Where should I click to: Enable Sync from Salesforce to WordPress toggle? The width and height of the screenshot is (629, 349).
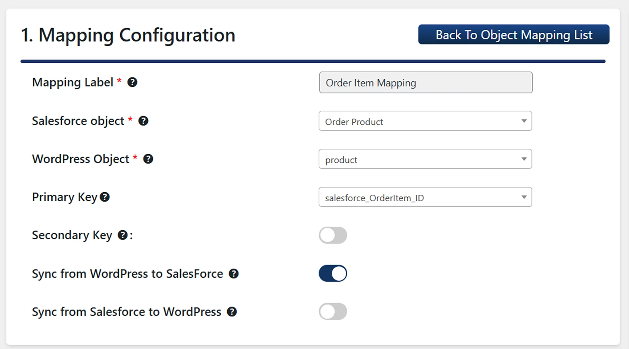click(333, 311)
